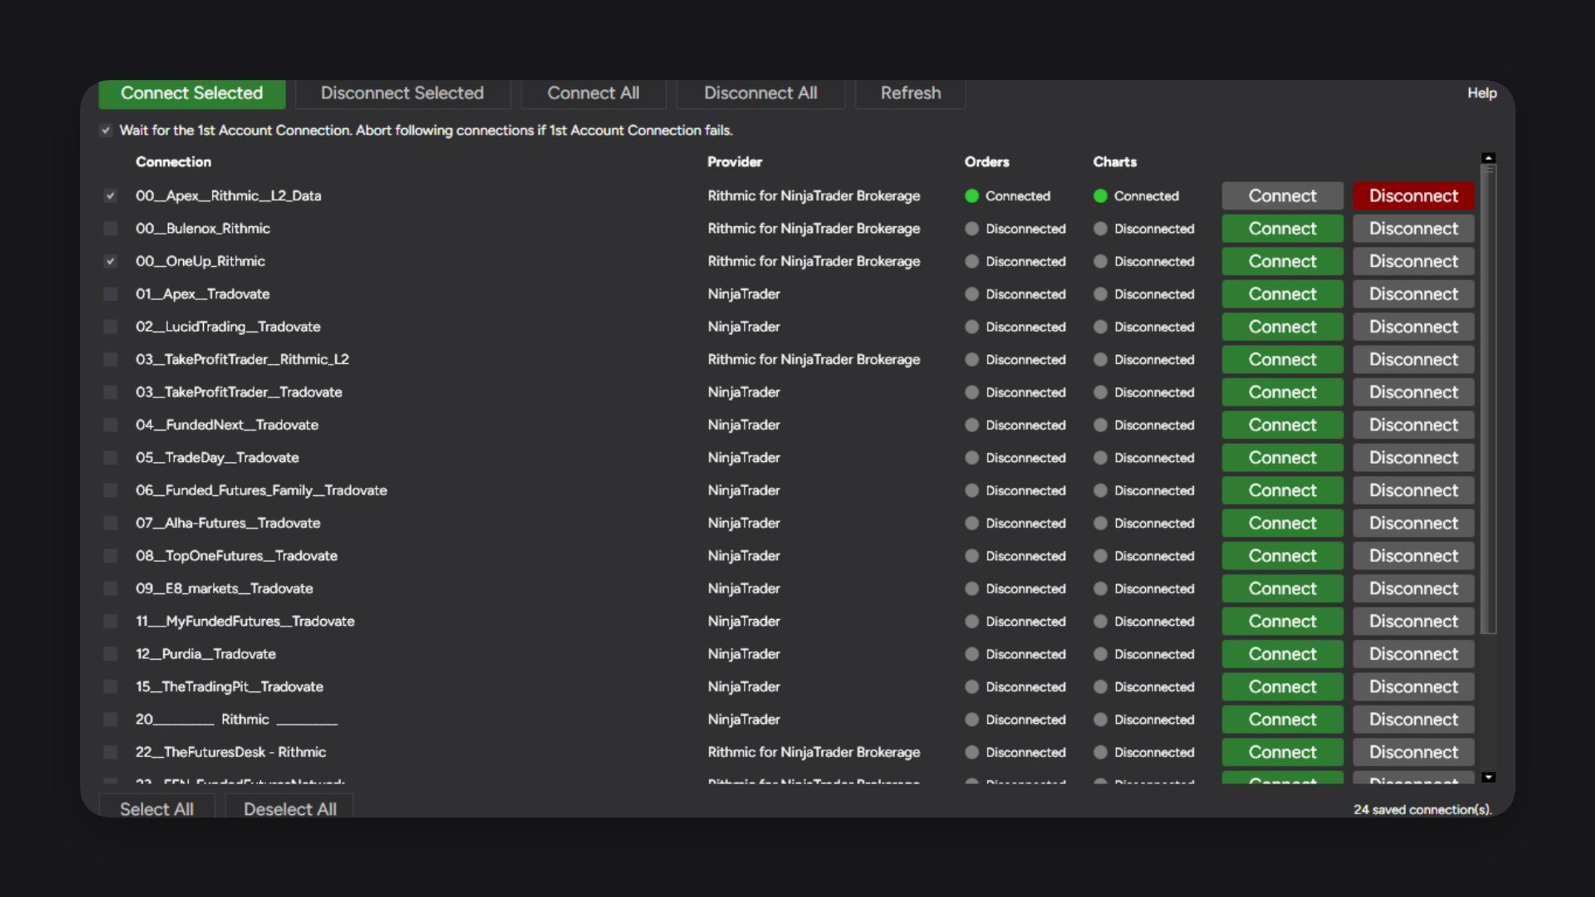This screenshot has height=897, width=1595.
Task: Click the scrollbar down arrow
Action: pyautogui.click(x=1488, y=777)
